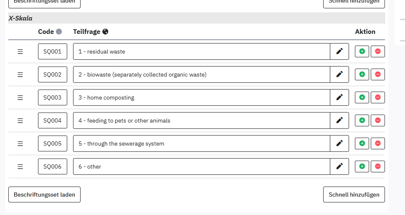Click bottom 'Beschriftungsset laden' button
This screenshot has height=215, width=405.
[x=44, y=195]
